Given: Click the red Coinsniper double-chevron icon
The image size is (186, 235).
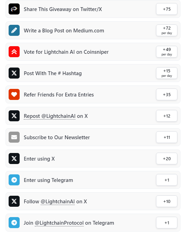Looking at the screenshot, I should (x=14, y=52).
